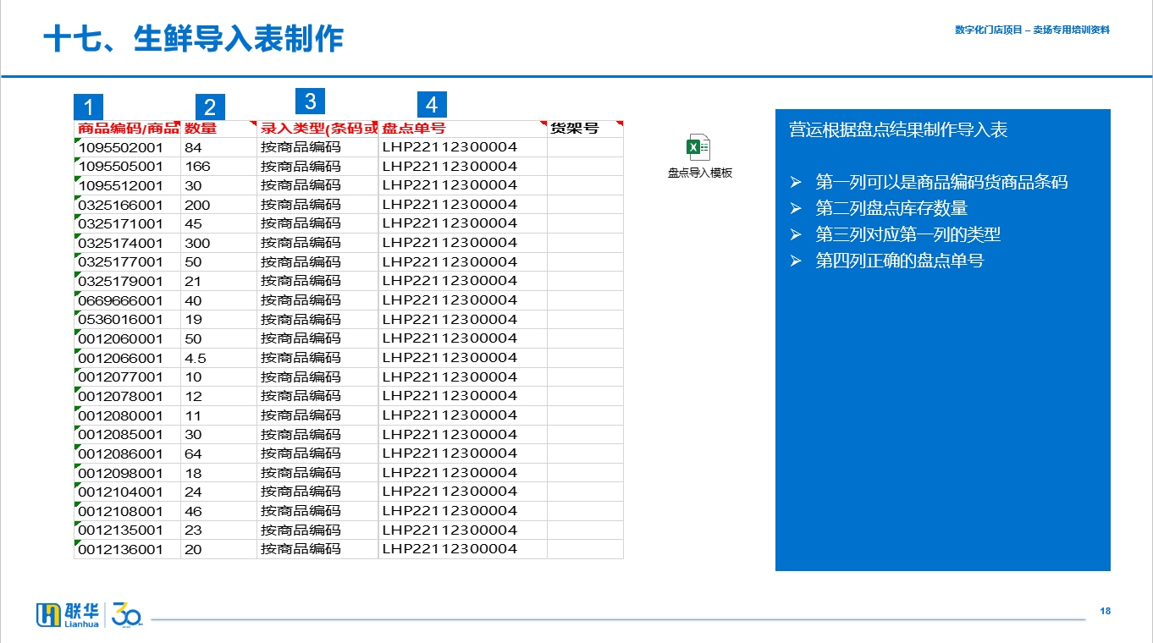This screenshot has width=1153, height=643.
Task: Click the Lianhua logo in footer
Action: tap(69, 615)
